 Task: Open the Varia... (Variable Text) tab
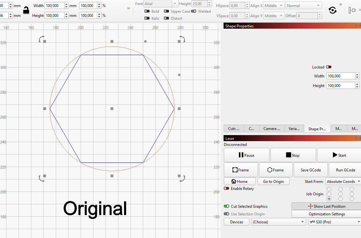294,128
